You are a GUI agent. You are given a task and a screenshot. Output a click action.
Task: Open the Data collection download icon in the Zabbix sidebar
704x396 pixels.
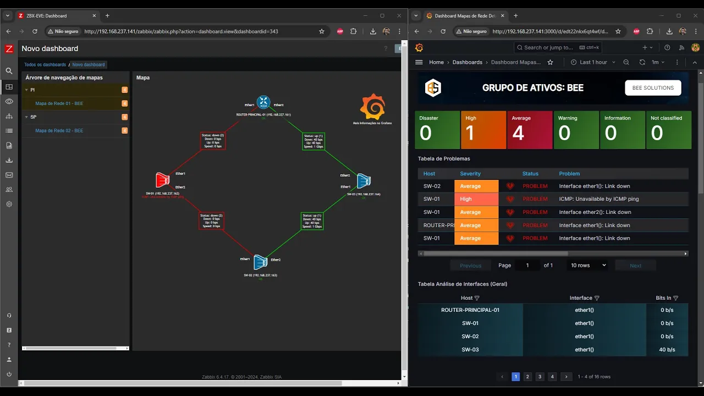(x=9, y=160)
